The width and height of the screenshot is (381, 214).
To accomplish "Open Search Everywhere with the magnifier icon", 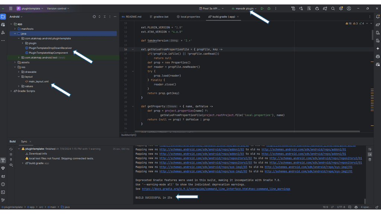I will click(x=333, y=8).
